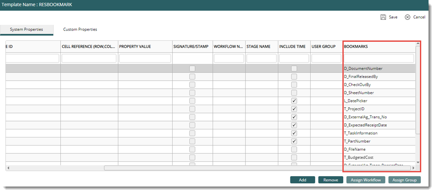The width and height of the screenshot is (435, 193).
Task: Uncheck Include Time for T_TaskInformation row
Action: click(x=294, y=133)
